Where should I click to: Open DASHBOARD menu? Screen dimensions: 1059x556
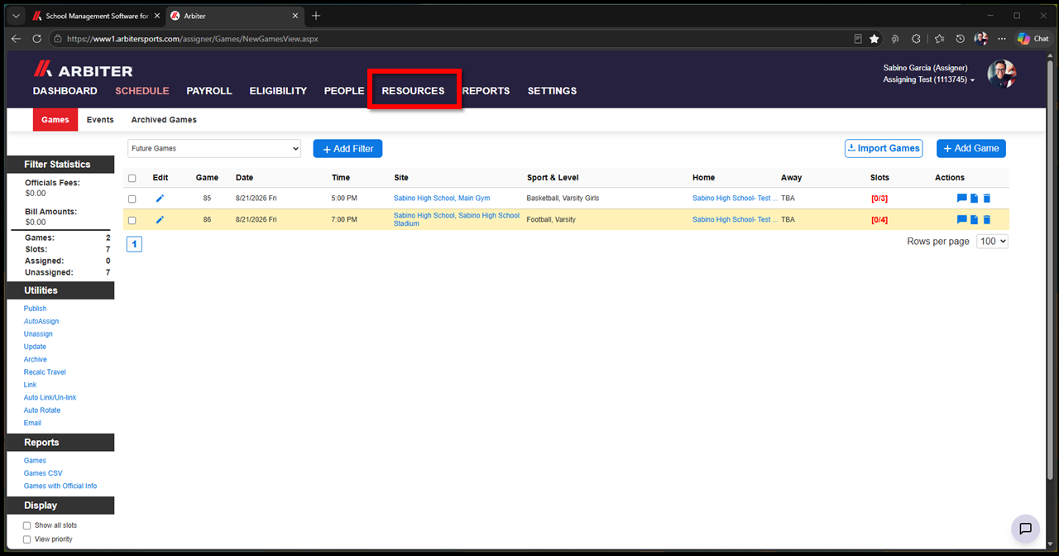(65, 91)
